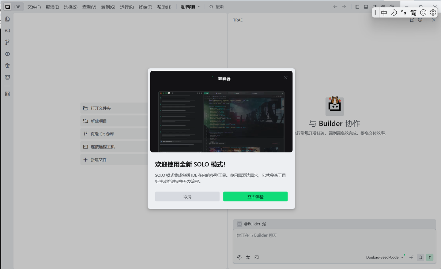This screenshot has width=441, height=269.
Task: Open the Source Control branch icon
Action: (x=7, y=42)
